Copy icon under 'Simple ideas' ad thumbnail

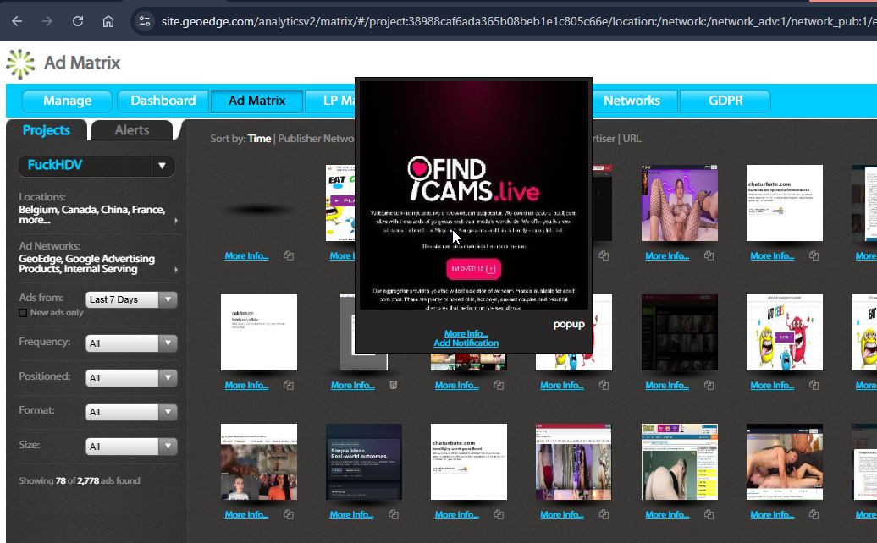pyautogui.click(x=394, y=514)
